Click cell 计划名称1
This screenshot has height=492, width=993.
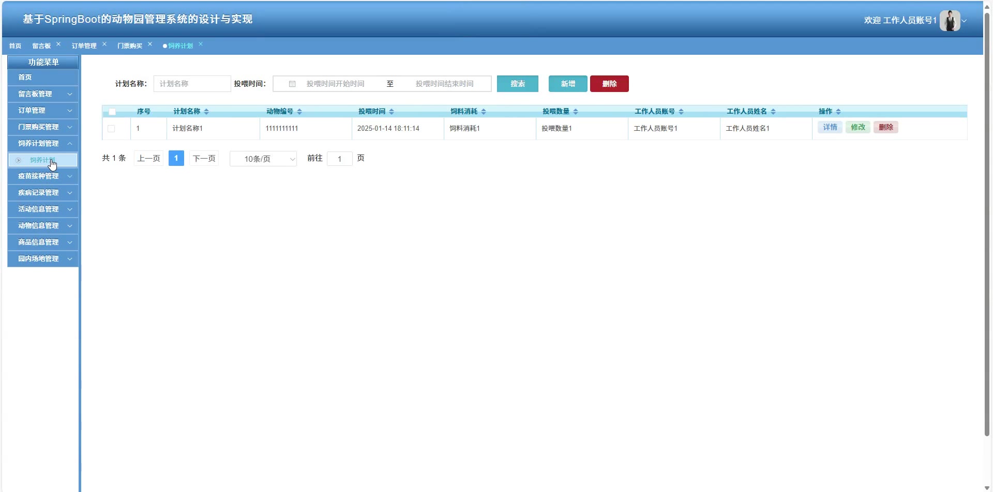pyautogui.click(x=188, y=129)
